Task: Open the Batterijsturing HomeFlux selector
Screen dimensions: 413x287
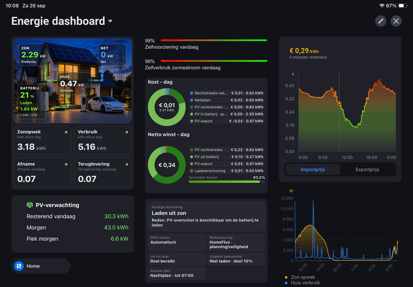Action: coord(236,242)
